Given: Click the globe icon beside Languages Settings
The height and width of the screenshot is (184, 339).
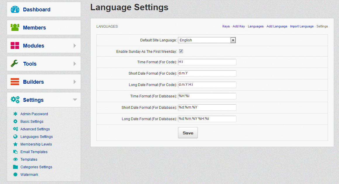Looking at the screenshot, I should pos(15,137).
